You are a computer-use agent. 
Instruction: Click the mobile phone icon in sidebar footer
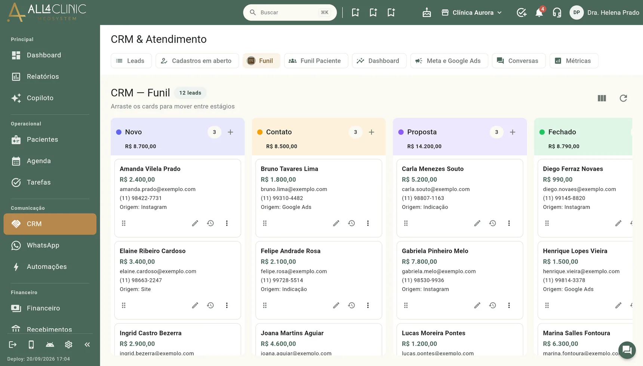pyautogui.click(x=31, y=345)
